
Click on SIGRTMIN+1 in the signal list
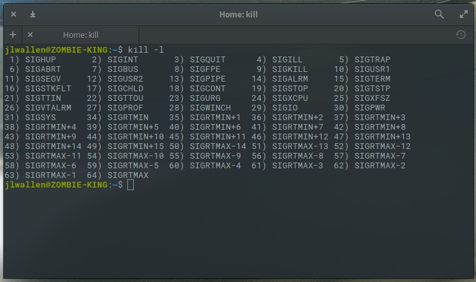(215, 118)
